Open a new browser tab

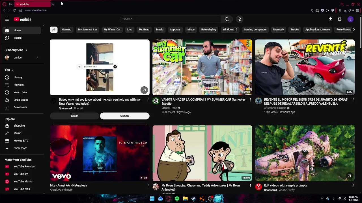pyautogui.click(x=53, y=4)
